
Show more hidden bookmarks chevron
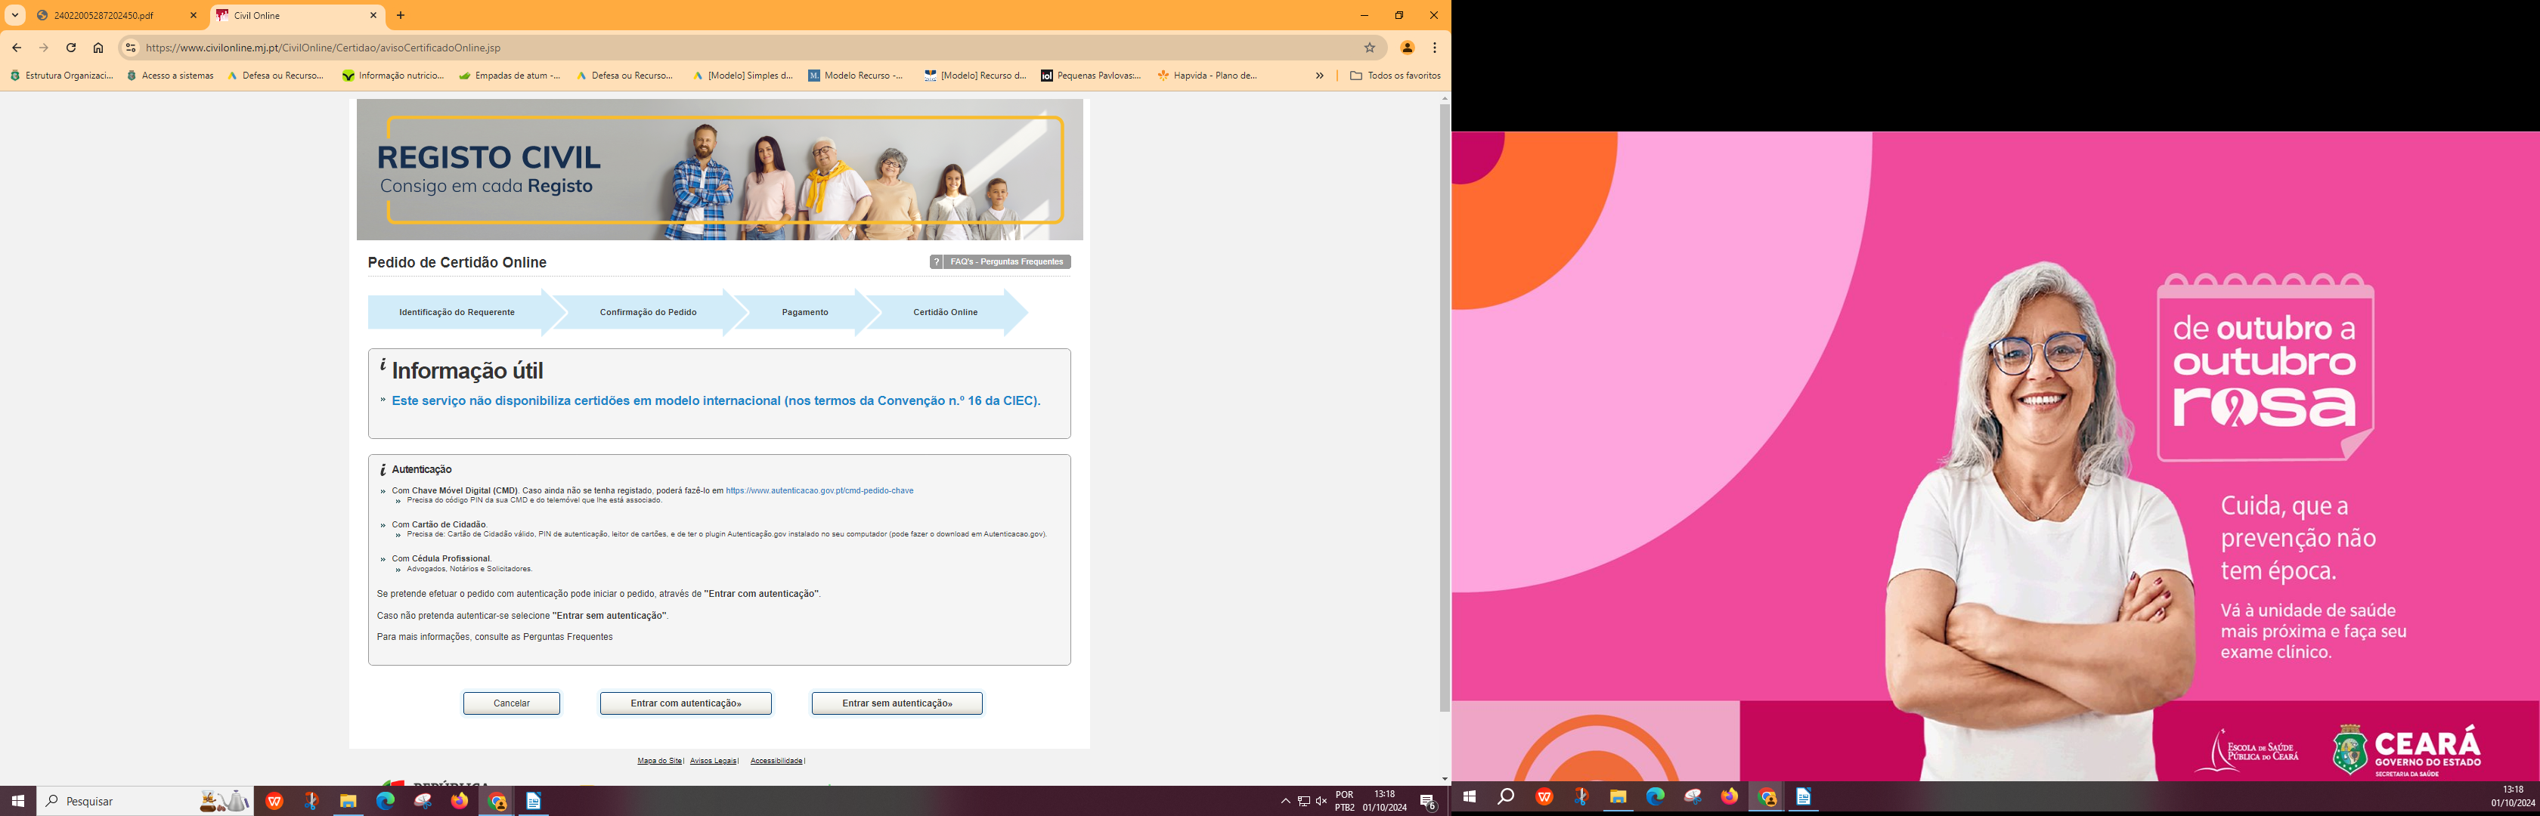[x=1319, y=75]
